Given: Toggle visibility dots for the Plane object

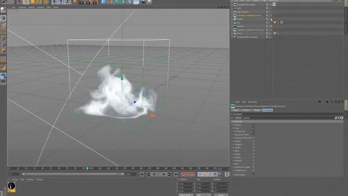Looking at the screenshot, I should pyautogui.click(x=270, y=33).
